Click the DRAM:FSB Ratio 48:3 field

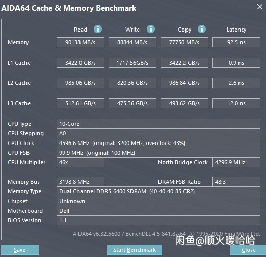coord(236,182)
